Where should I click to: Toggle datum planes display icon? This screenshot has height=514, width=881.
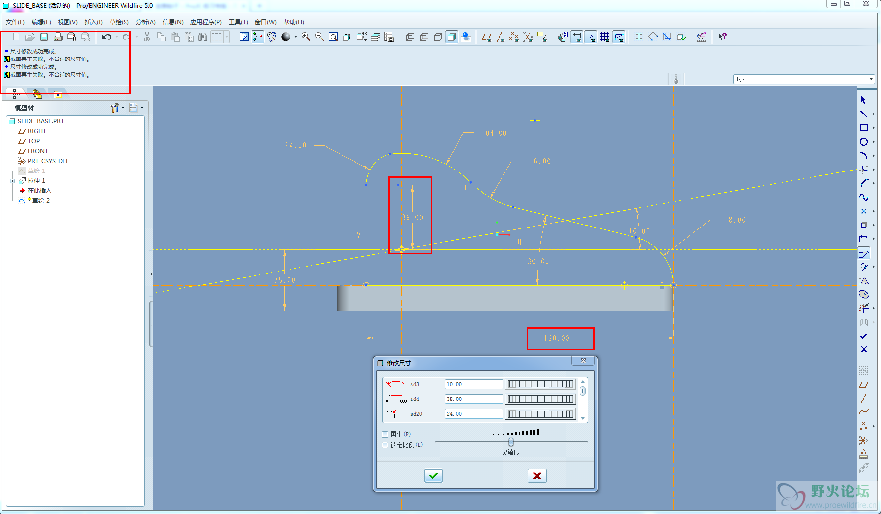[487, 37]
